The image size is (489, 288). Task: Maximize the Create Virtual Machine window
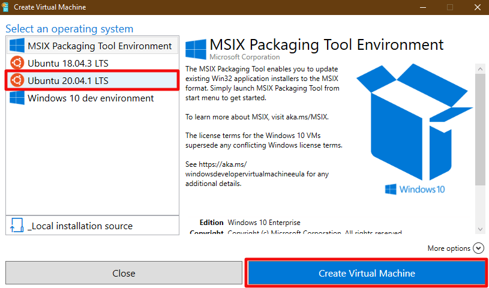449,7
